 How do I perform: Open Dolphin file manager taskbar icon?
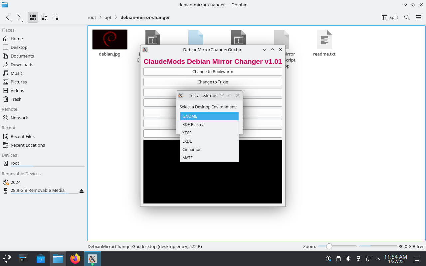[58, 258]
